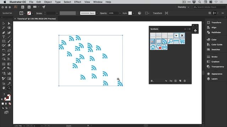Choose the heart with red plus symbol
227x127 pixels.
pyautogui.click(x=159, y=47)
